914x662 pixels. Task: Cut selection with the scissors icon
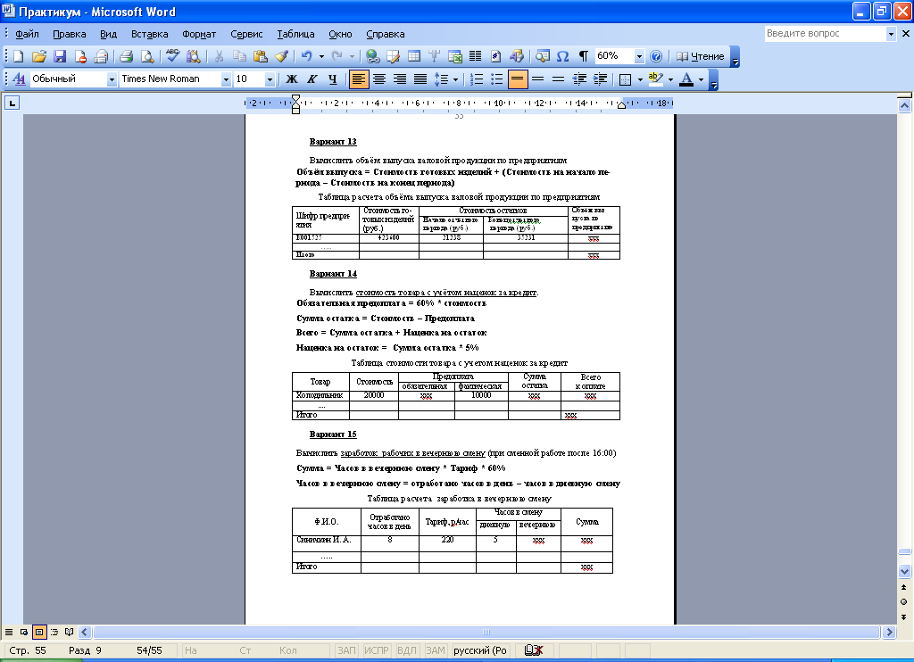(x=220, y=56)
